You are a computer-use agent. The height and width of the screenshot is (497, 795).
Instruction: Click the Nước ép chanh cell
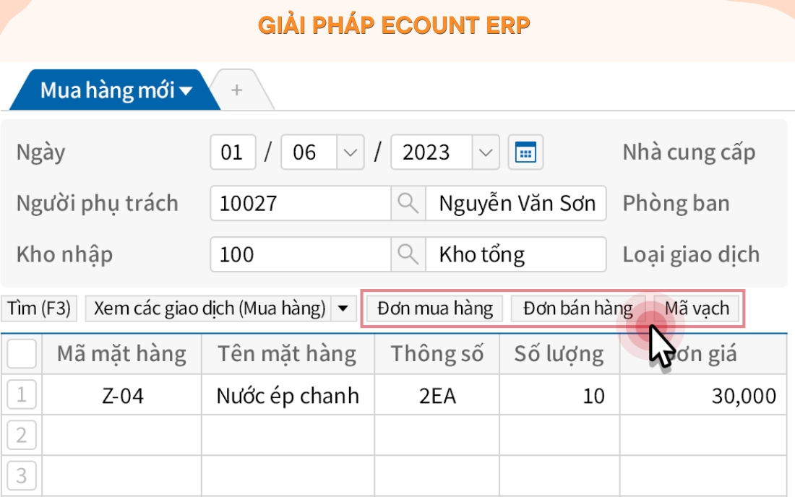click(x=288, y=395)
